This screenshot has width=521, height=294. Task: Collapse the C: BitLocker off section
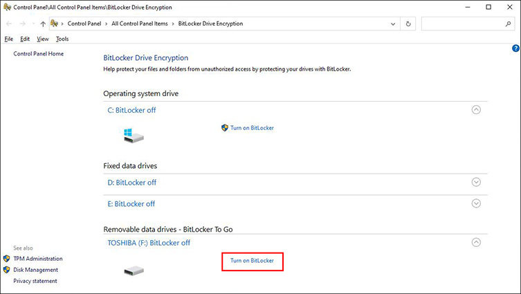pos(476,110)
